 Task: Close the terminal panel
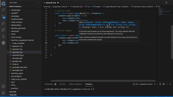click(x=170, y=84)
